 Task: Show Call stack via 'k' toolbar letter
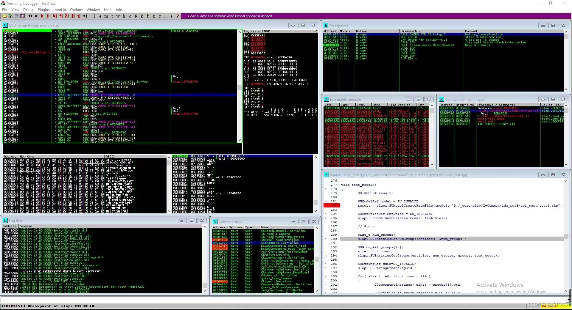coord(142,16)
